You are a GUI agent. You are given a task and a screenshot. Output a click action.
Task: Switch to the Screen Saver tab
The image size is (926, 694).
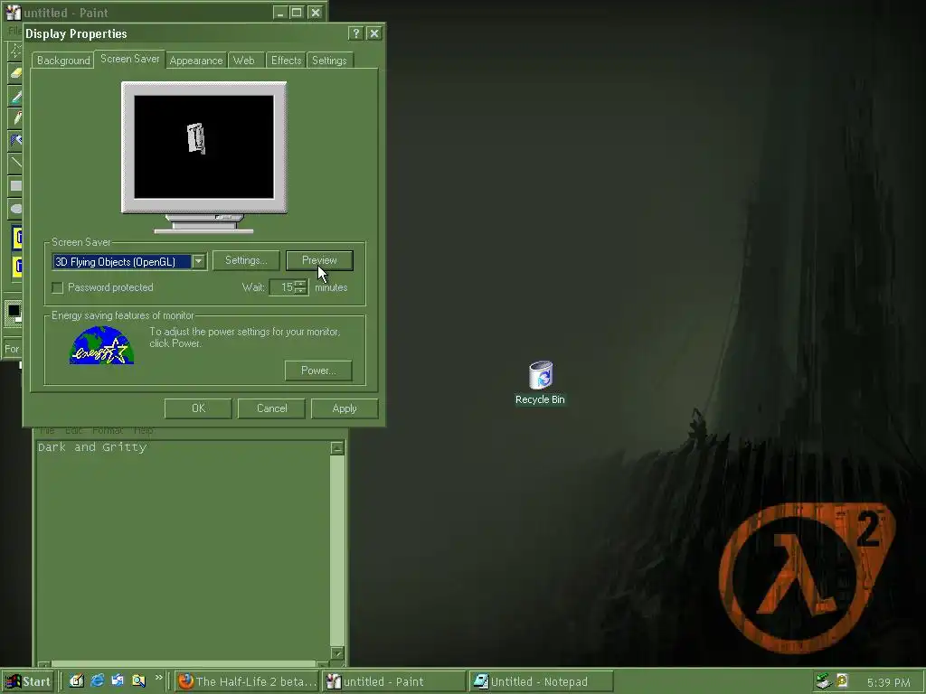pos(130,59)
